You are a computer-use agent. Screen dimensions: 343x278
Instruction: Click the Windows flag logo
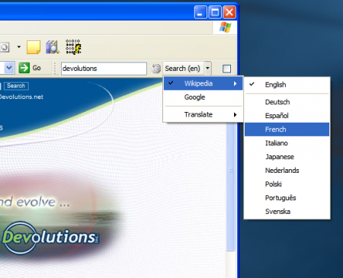click(x=225, y=27)
